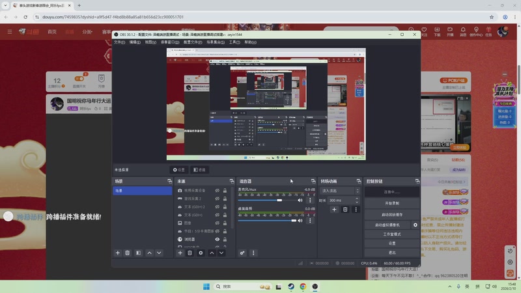Undock the 转场动画 panel icon
The width and height of the screenshot is (521, 293).
click(359, 182)
